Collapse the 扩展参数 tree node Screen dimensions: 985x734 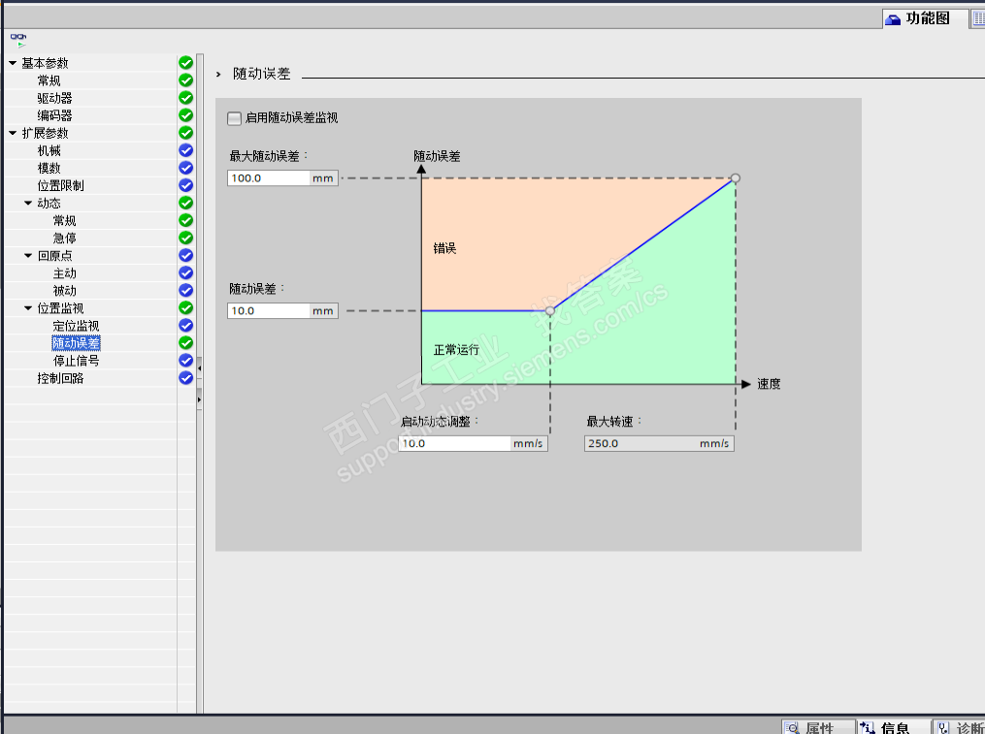coord(13,133)
